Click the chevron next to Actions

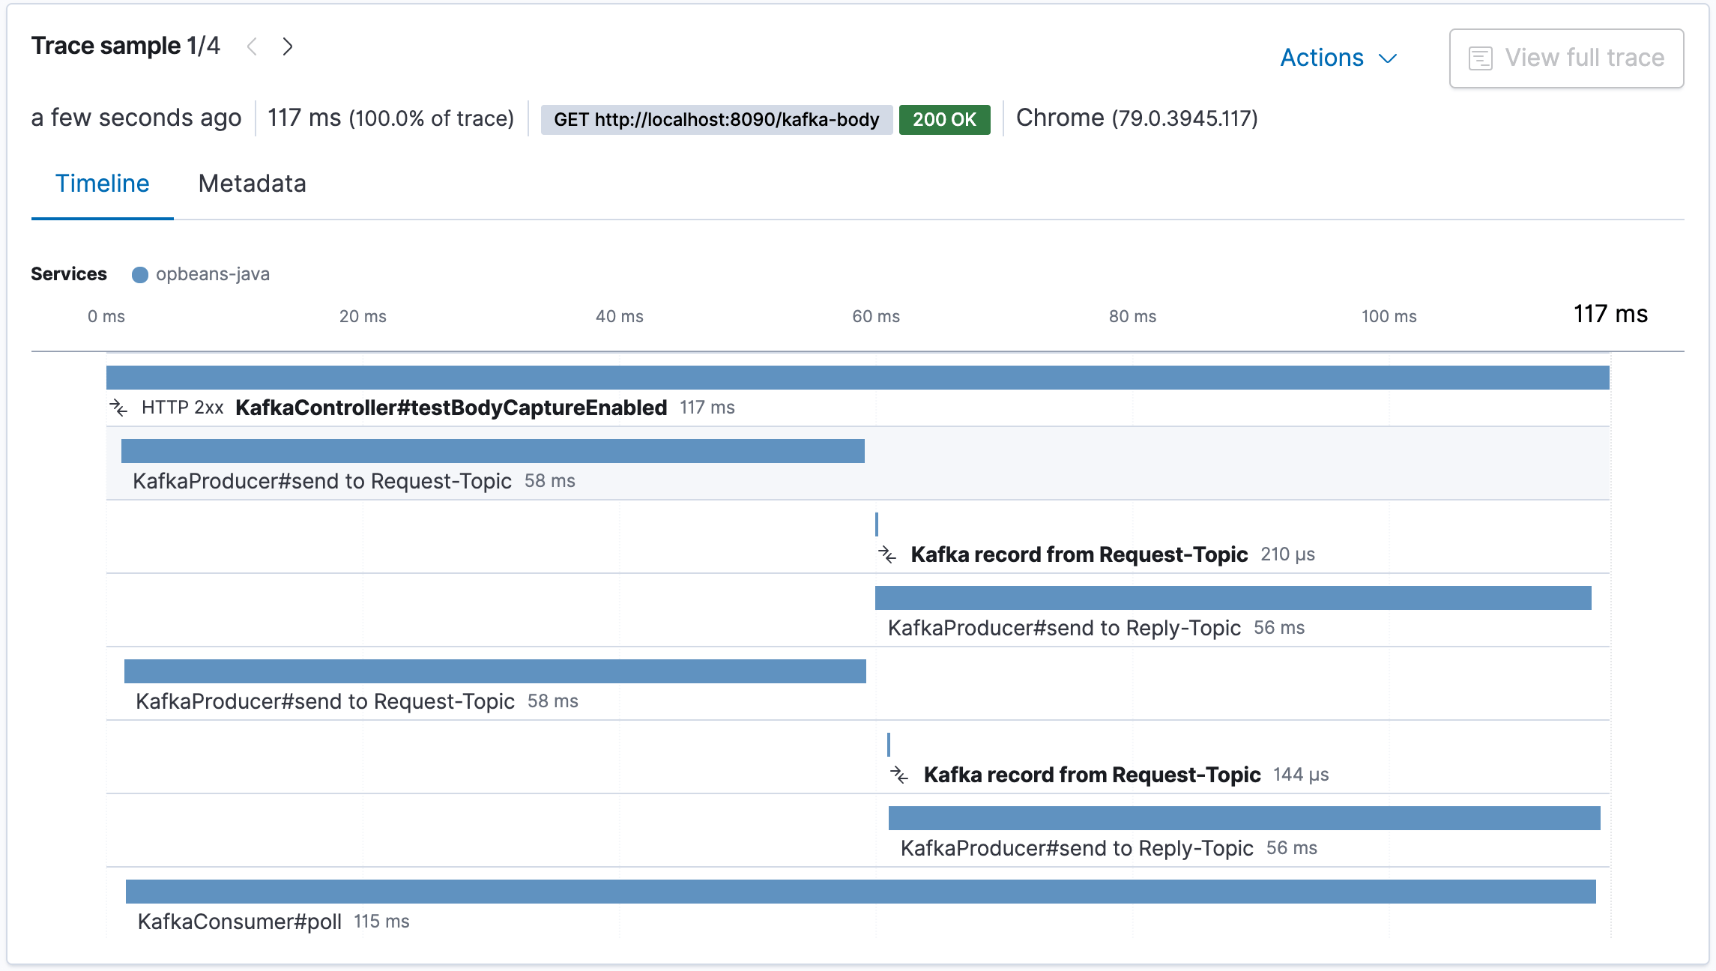[1389, 58]
